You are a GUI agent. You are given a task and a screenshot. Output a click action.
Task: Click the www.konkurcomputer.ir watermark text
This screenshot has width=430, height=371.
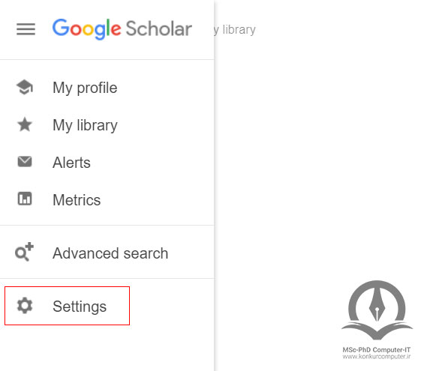377,357
